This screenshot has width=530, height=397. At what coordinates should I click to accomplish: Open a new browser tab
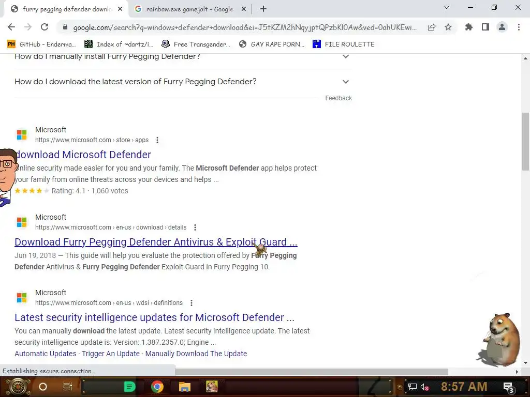(x=263, y=9)
